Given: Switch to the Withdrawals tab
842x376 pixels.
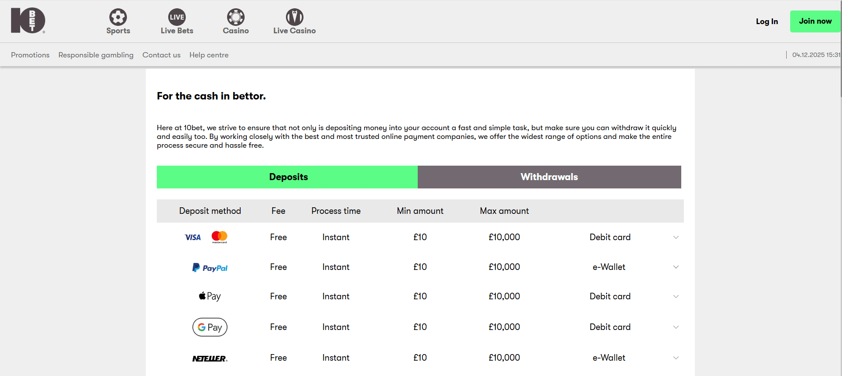Looking at the screenshot, I should click(549, 177).
